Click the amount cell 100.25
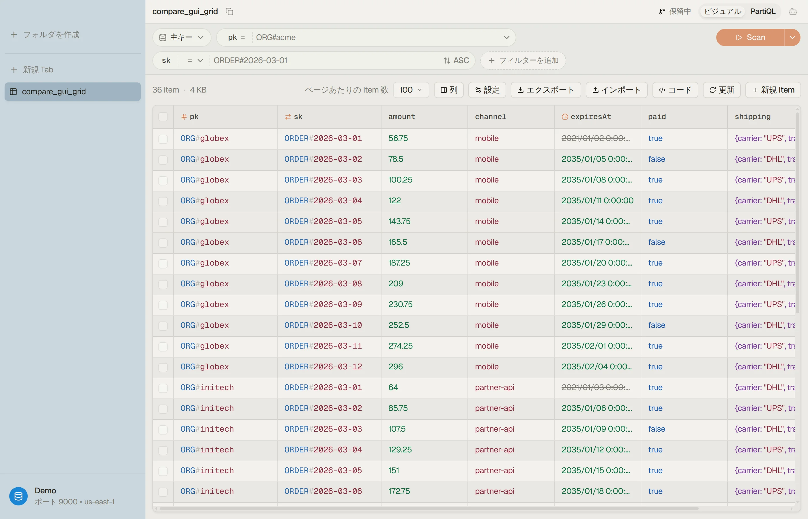 point(424,180)
